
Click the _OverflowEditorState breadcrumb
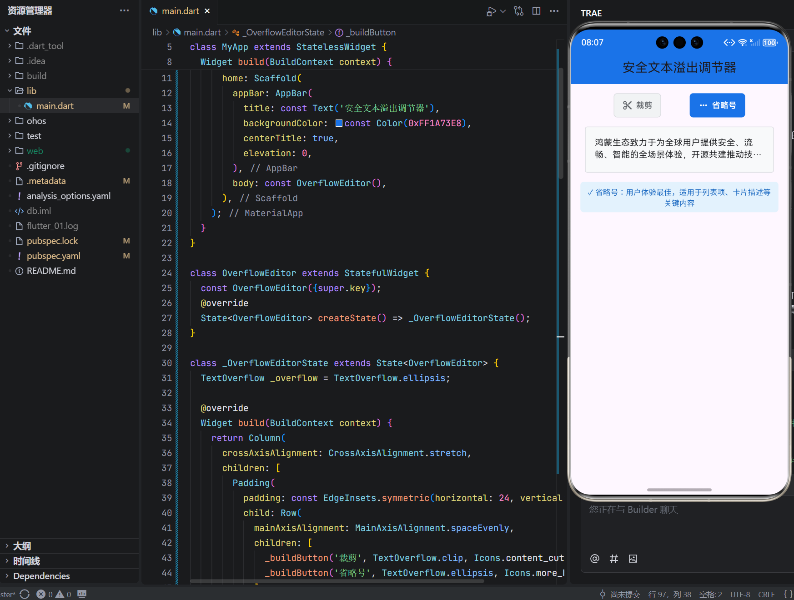279,32
